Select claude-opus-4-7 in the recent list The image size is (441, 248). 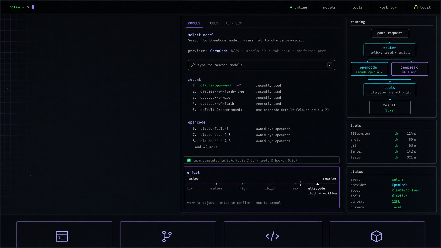coord(216,85)
